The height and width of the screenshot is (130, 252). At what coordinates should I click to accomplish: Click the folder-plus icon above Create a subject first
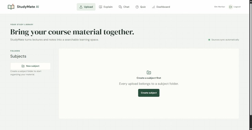click(x=149, y=72)
